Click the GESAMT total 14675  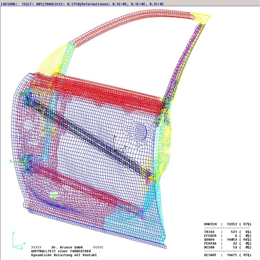232,255
